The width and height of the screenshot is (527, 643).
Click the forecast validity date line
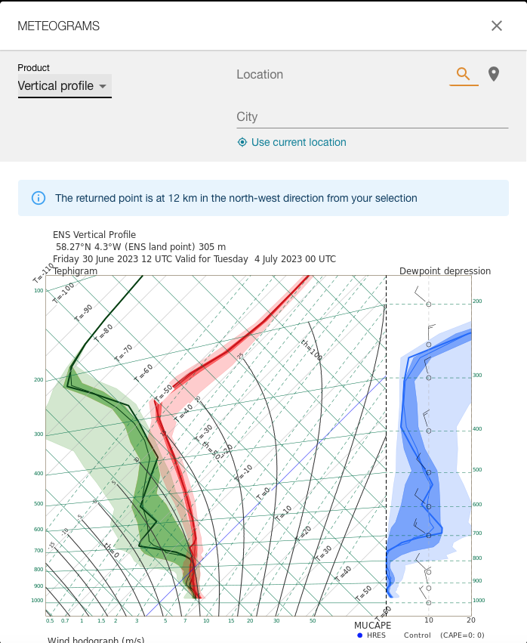coord(194,259)
